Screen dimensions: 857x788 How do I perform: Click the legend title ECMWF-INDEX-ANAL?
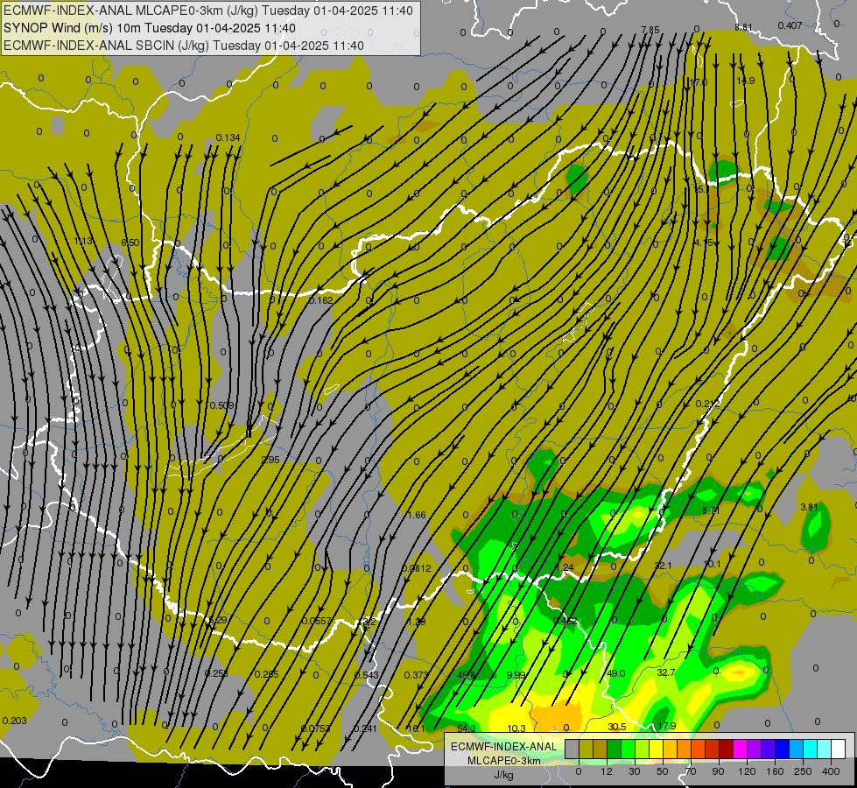[x=503, y=747]
